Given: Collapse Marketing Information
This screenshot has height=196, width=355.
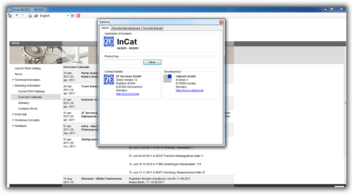Looking at the screenshot, I should [27, 86].
